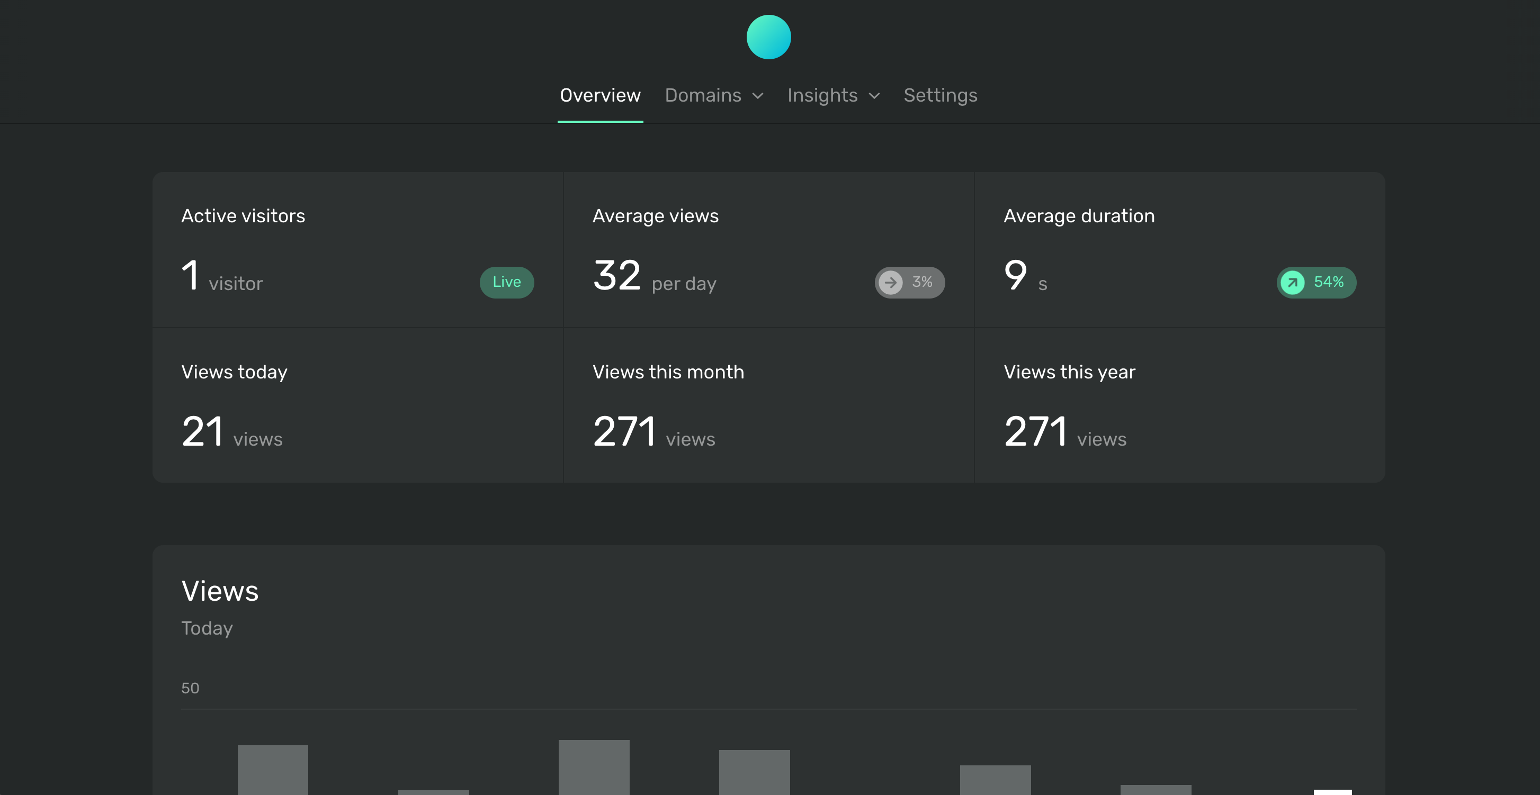
Task: Select the Active visitors card
Action: pos(357,250)
